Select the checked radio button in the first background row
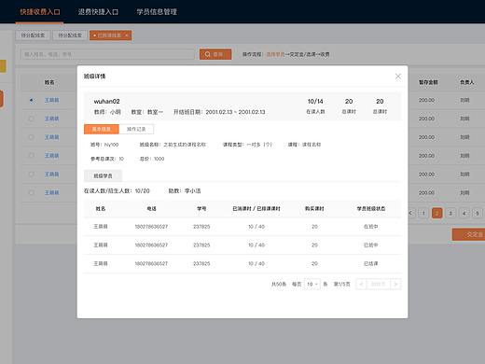The width and height of the screenshot is (485, 364). (x=31, y=100)
